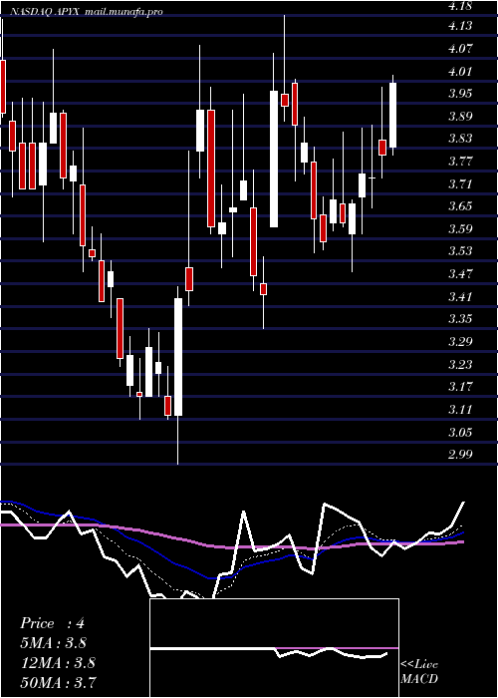Click the 4.18 price axis label
Image resolution: width=498 pixels, height=698 pixels.
tap(460, 6)
